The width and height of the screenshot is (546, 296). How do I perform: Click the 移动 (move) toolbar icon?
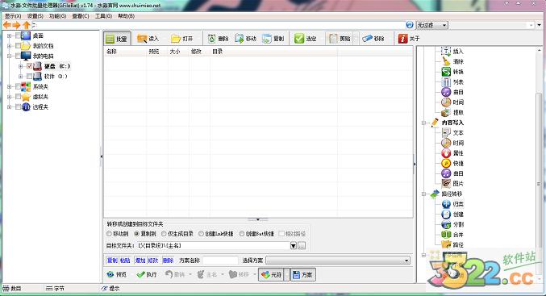240,39
